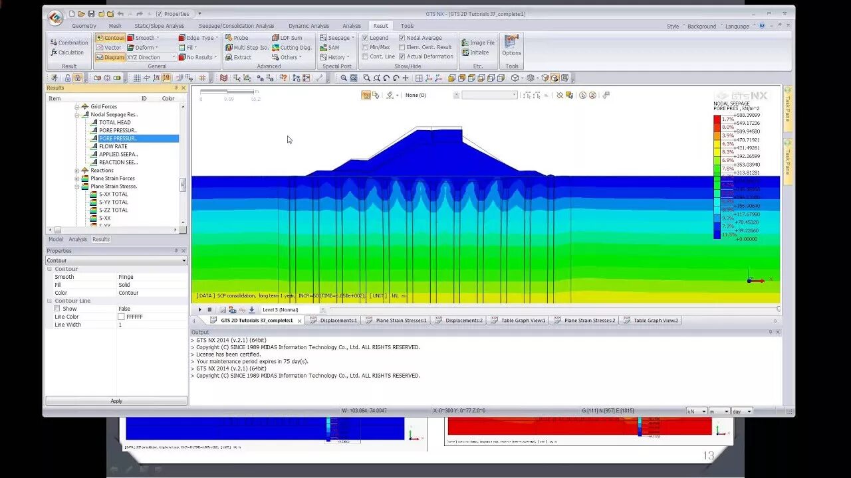The image size is (851, 478).
Task: Click Image File export
Action: pos(478,42)
